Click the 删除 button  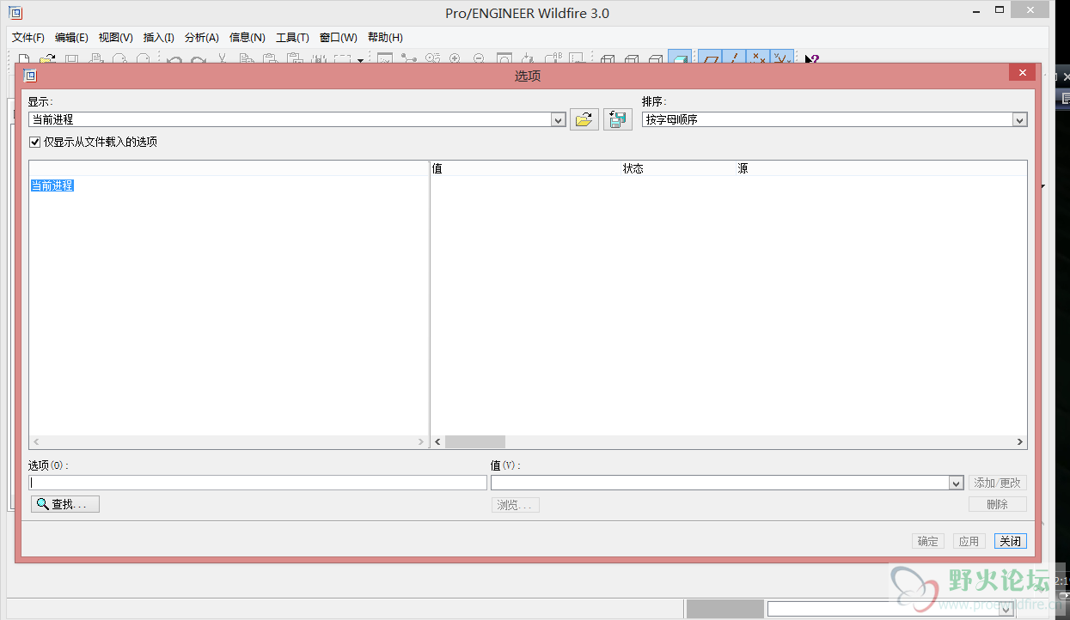(x=998, y=504)
